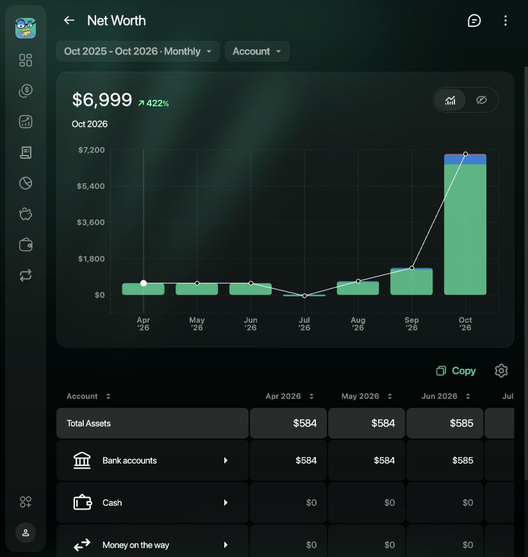Click the Net Worth page title
528x557 pixels.
[x=116, y=20]
